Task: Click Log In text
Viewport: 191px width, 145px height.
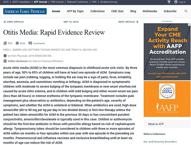Action: coord(182,2)
